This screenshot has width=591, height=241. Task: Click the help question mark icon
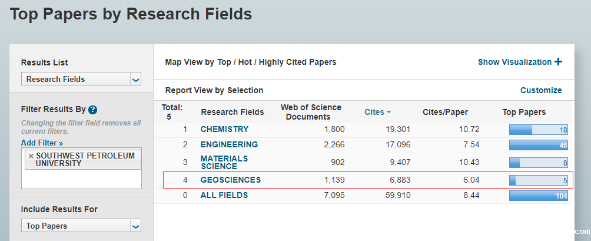(x=92, y=110)
